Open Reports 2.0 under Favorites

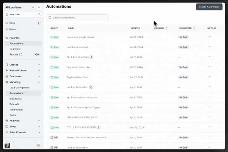(16, 54)
